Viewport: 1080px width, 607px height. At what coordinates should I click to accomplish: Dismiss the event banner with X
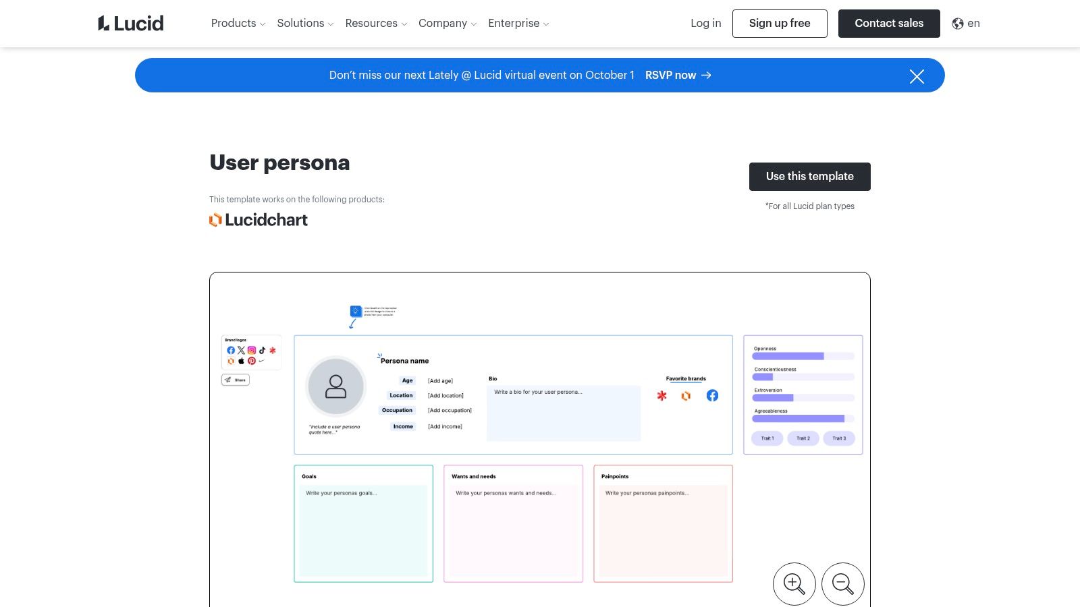(x=917, y=76)
